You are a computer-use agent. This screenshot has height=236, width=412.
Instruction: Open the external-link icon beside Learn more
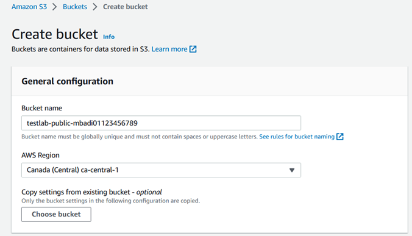pyautogui.click(x=193, y=49)
